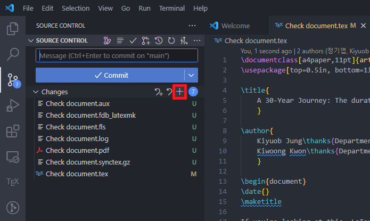370x221 pixels.
Task: Open the Selection menu
Action: click(x=76, y=9)
